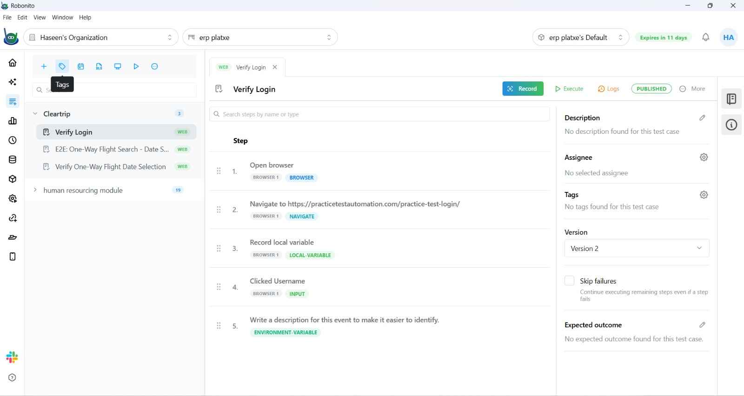744x396 pixels.
Task: Open the test cases list sidebar icon
Action: (13, 101)
